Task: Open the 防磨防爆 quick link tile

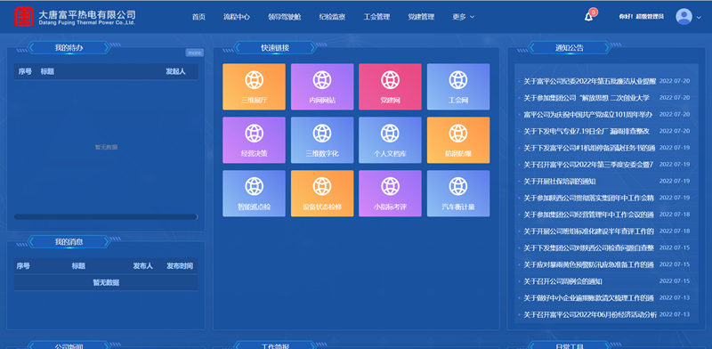Action: point(458,140)
